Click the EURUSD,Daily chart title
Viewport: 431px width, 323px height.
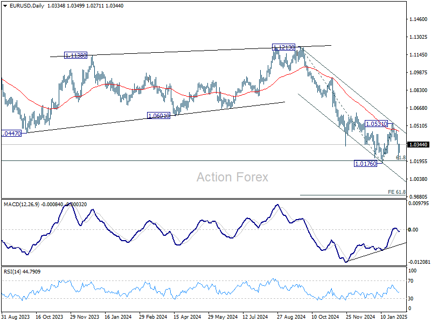coord(17,5)
